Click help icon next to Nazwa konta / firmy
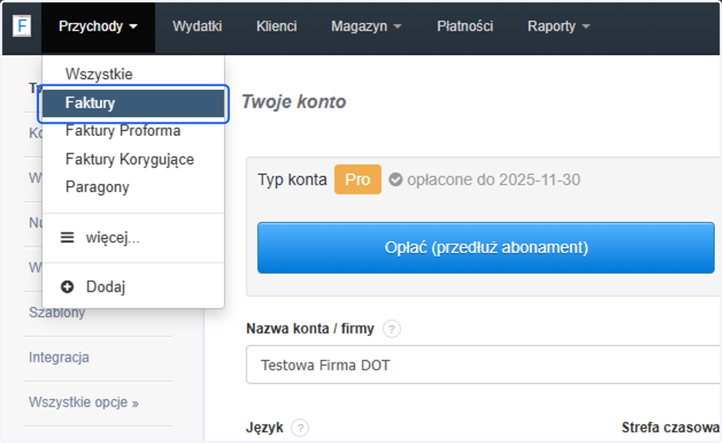The image size is (722, 443). coord(392,329)
